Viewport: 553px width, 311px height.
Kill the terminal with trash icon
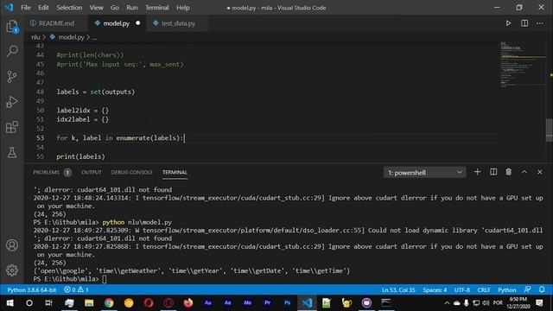pos(509,172)
